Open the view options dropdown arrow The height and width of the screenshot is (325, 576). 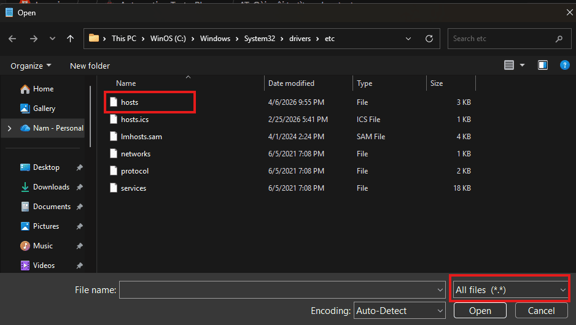coord(522,65)
